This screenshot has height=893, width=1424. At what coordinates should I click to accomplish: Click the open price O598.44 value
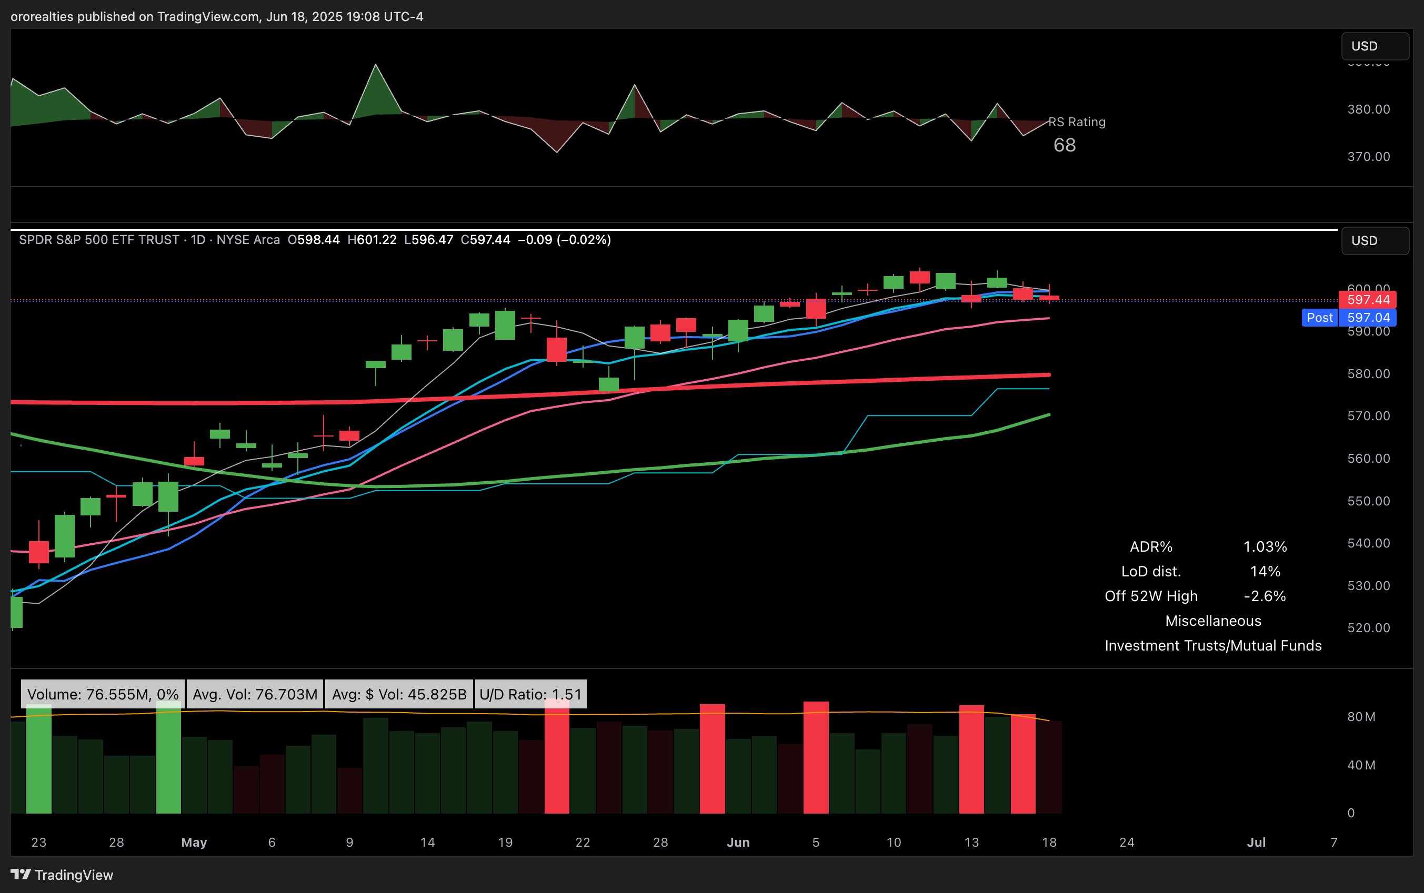click(x=314, y=240)
